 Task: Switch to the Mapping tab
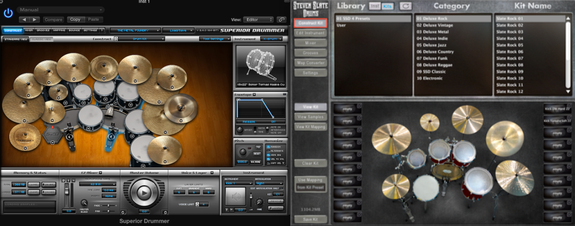pyautogui.click(x=59, y=30)
